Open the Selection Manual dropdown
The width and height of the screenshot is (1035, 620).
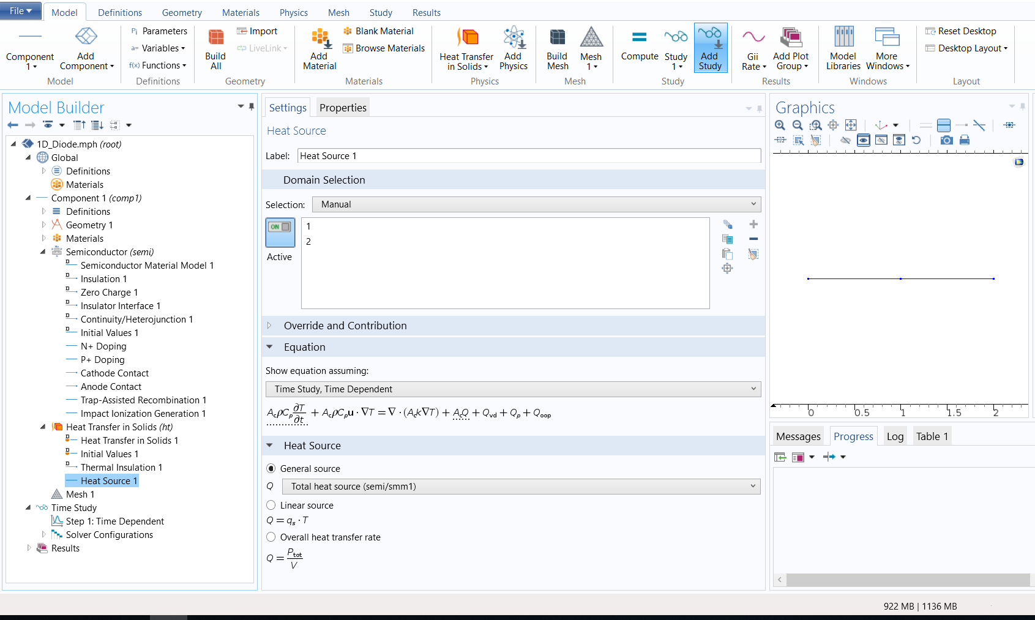click(x=536, y=204)
